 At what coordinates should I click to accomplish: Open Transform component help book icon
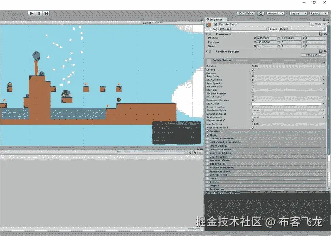[x=321, y=34]
